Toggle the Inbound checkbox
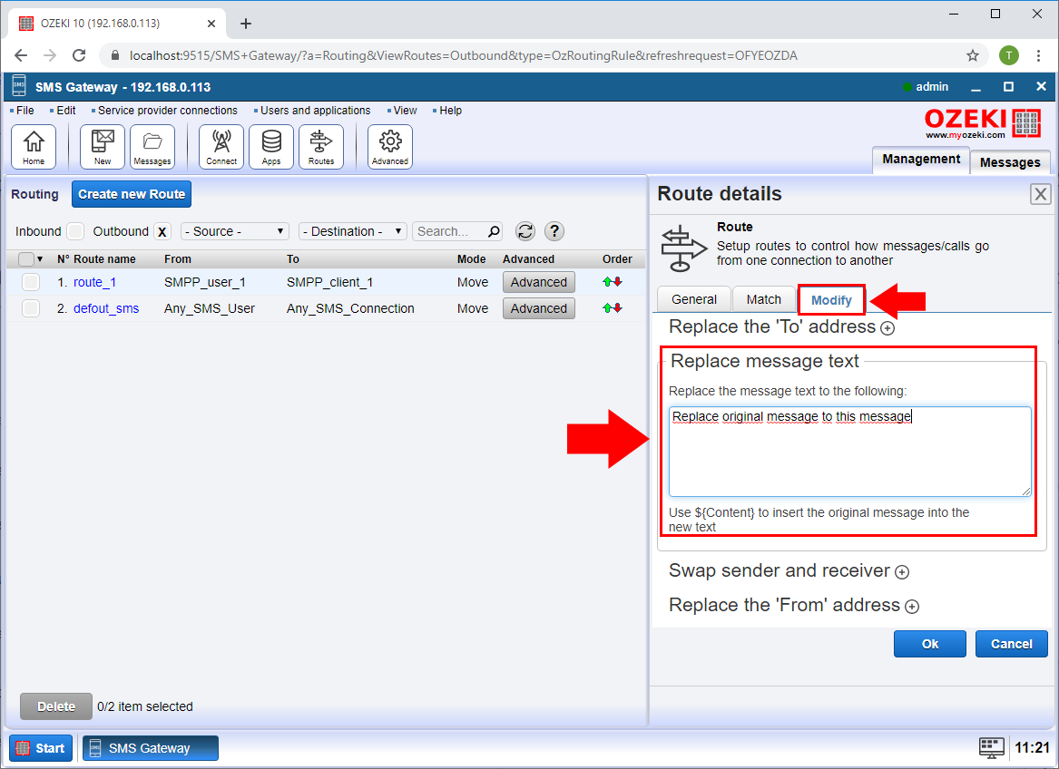1059x769 pixels. pyautogui.click(x=75, y=231)
